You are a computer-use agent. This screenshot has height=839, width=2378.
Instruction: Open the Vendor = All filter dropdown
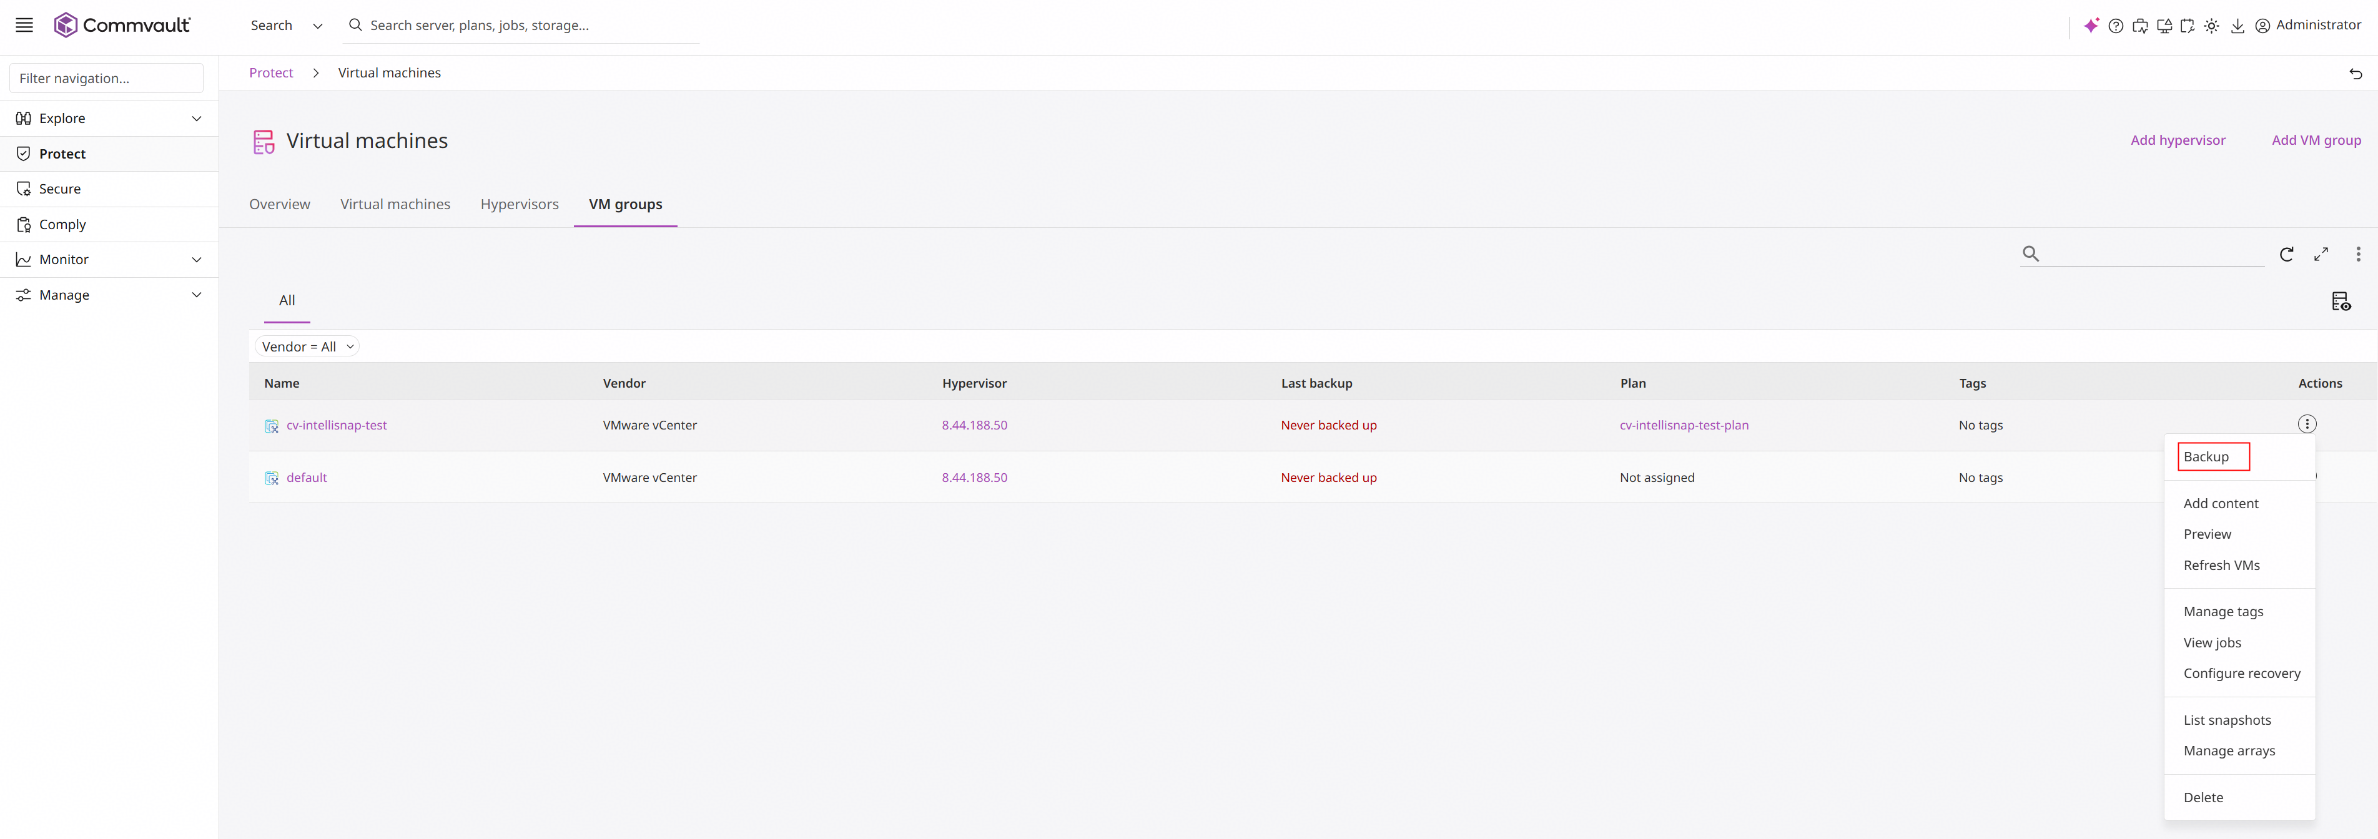coord(307,347)
